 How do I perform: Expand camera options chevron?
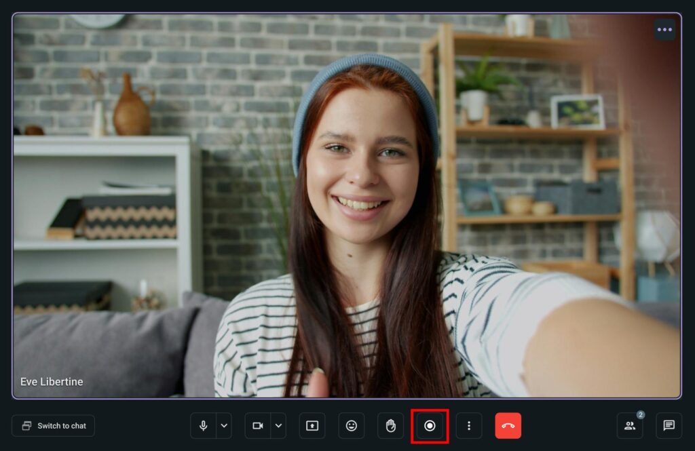278,426
